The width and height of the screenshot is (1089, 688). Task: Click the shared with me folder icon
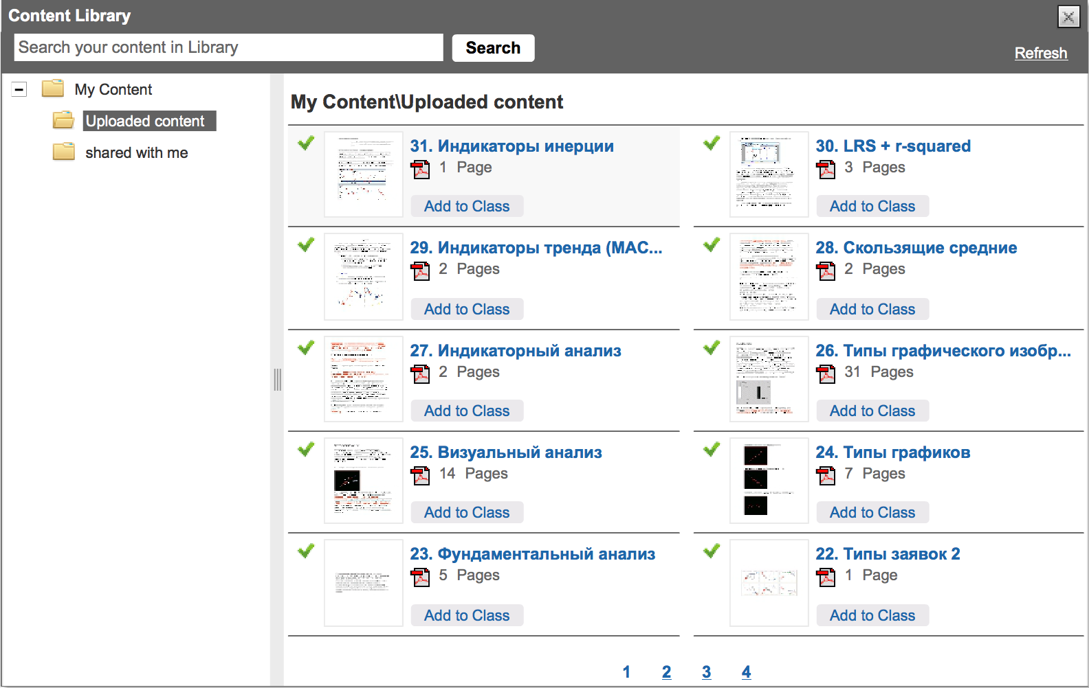64,152
